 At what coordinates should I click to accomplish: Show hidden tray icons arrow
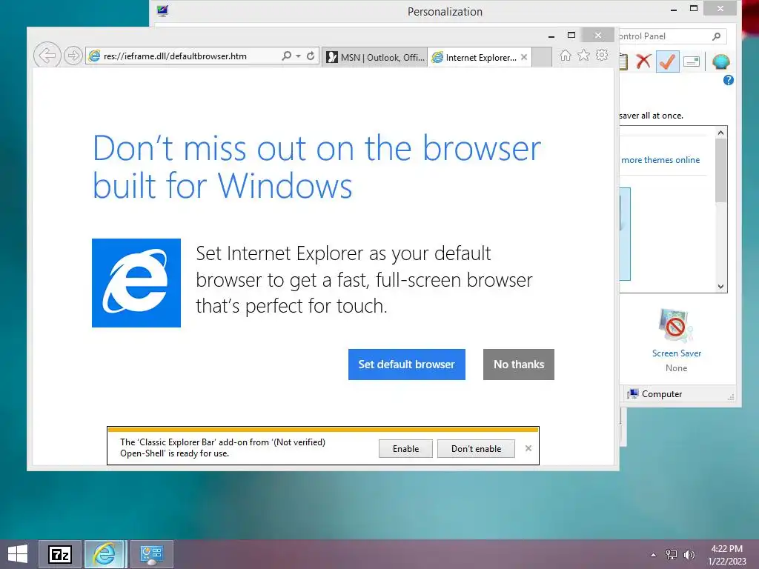pos(654,555)
